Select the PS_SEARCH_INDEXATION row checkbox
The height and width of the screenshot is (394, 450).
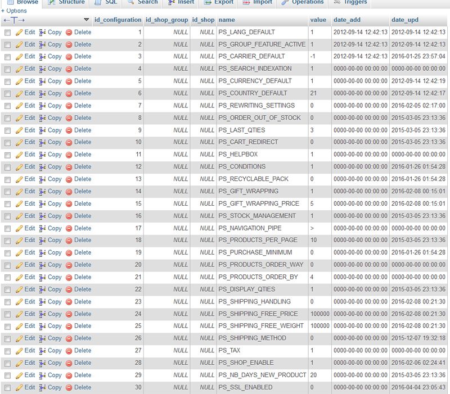pyautogui.click(x=7, y=69)
